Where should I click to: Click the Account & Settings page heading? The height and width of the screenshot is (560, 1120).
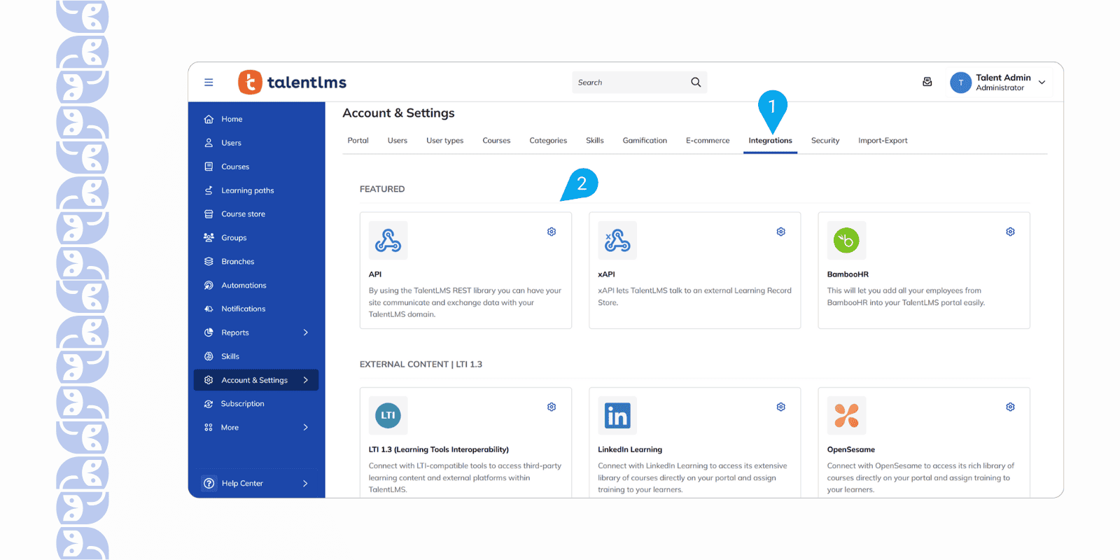pos(398,113)
